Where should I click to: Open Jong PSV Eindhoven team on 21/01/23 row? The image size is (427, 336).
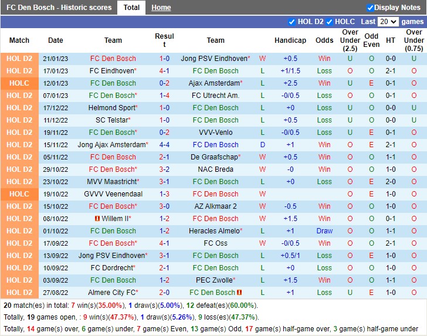[x=215, y=59]
